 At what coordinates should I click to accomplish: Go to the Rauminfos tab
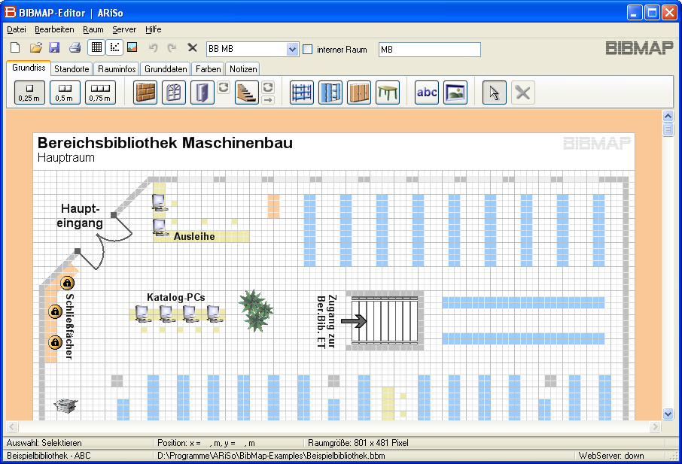(117, 69)
